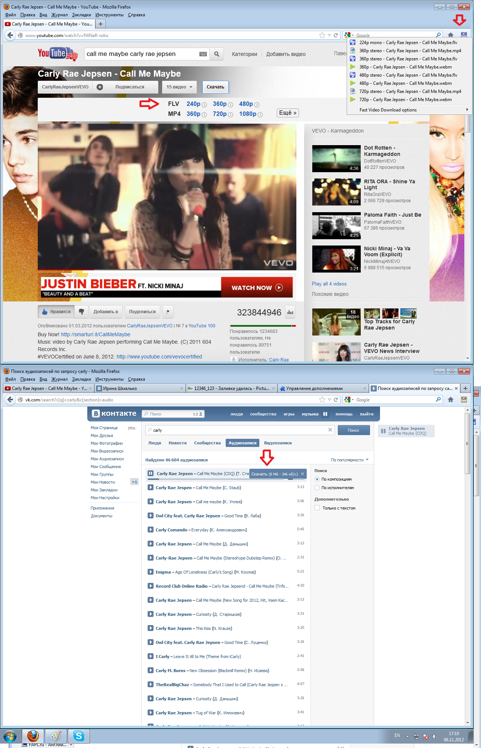Click the video downloader toolbar icon in top Firefox
The height and width of the screenshot is (748, 481).
(464, 35)
